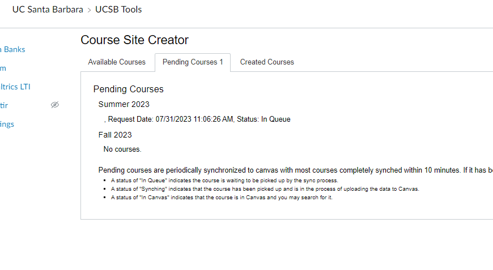Click the Pending Courses section heading
The height and width of the screenshot is (270, 493).
point(128,89)
